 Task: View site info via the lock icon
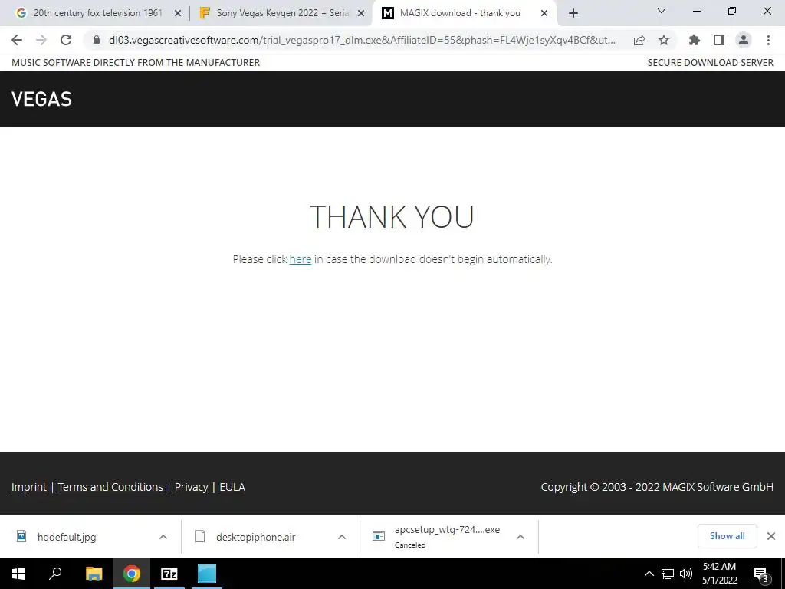pyautogui.click(x=96, y=40)
